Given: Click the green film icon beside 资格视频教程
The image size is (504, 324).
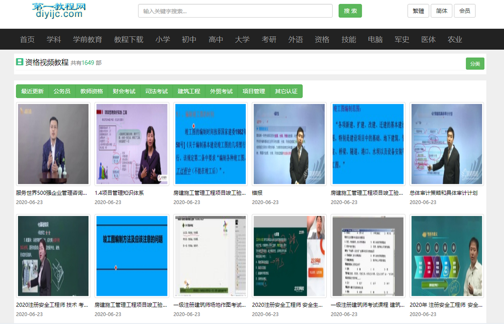Looking at the screenshot, I should pyautogui.click(x=19, y=62).
